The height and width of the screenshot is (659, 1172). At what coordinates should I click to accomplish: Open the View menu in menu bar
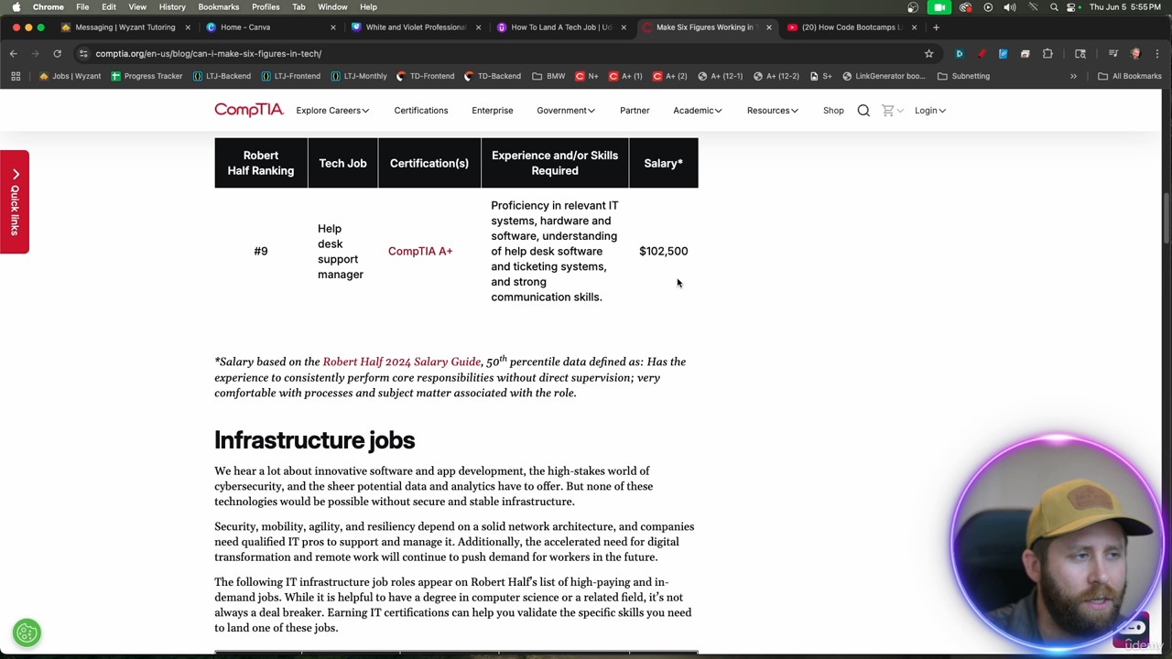(137, 7)
